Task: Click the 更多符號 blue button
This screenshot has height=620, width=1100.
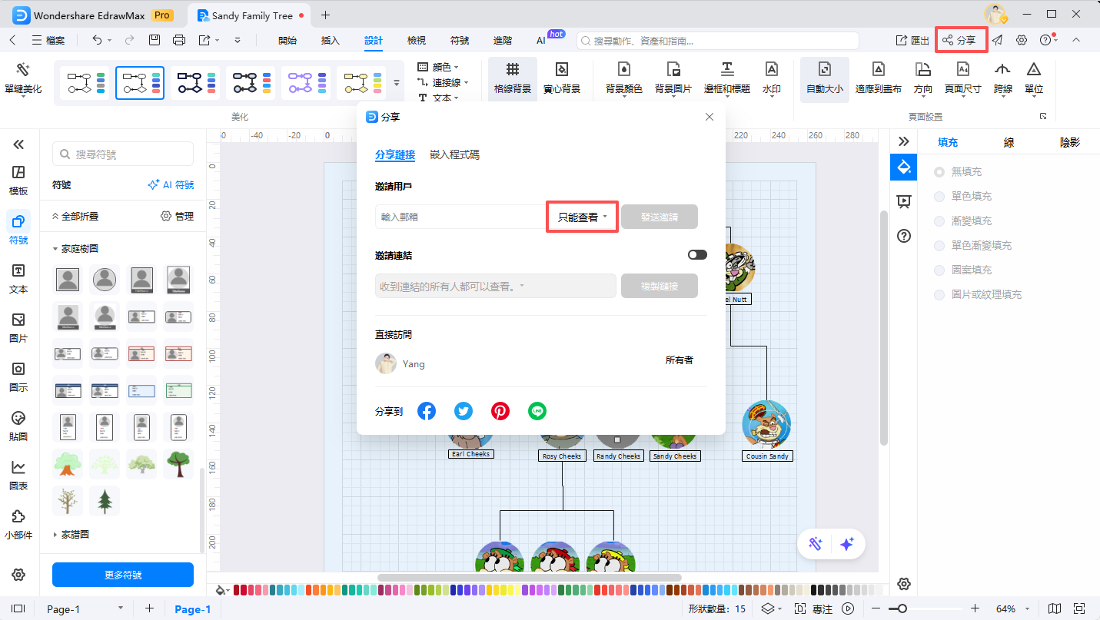Action: tap(122, 574)
